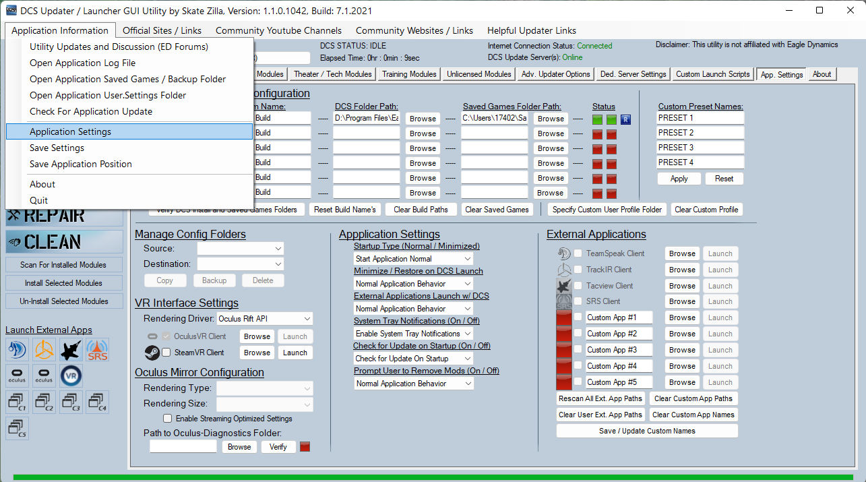Tick the Custom App #1 checkbox
Screen dimensions: 866x482
click(578, 318)
